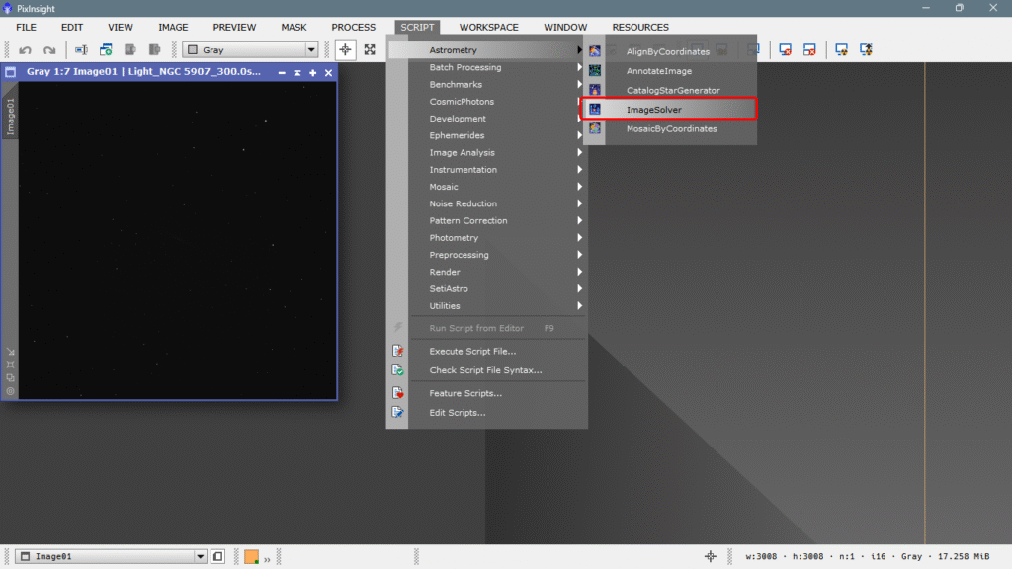
Task: Choose Check Script File Syntax... entry
Action: [486, 370]
